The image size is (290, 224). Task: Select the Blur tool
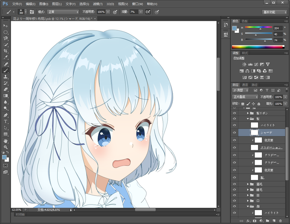coord(6,102)
